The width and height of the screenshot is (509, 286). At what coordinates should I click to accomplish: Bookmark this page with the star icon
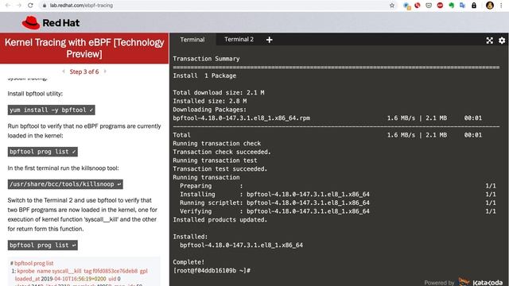(392, 6)
